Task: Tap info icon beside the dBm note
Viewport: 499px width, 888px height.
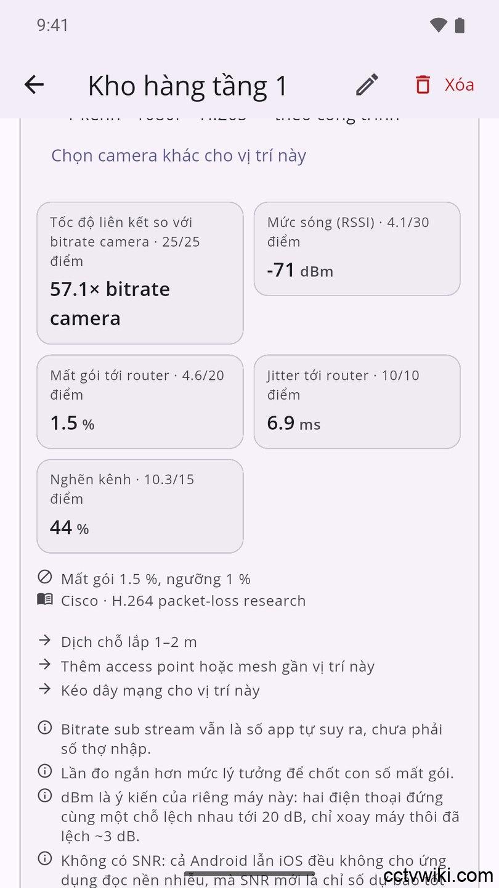Action: pos(45,795)
